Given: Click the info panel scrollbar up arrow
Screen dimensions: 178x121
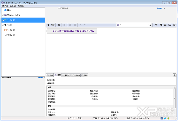Looking at the screenshot, I should point(175,87).
